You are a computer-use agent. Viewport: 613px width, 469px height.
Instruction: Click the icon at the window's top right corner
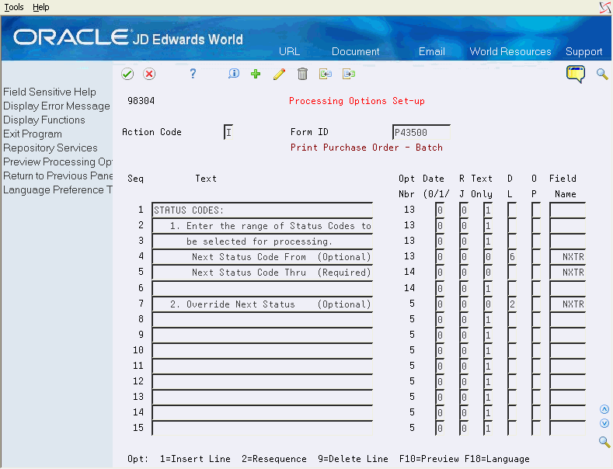pos(604,7)
